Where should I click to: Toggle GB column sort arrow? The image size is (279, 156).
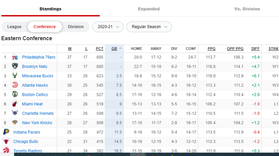coord(120,48)
